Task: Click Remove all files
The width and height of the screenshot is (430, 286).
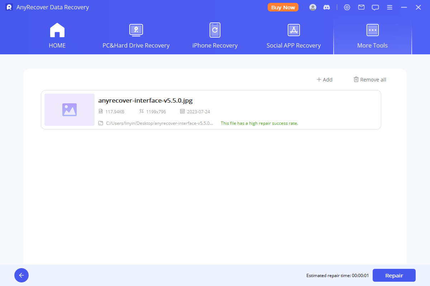Action: 370,80
